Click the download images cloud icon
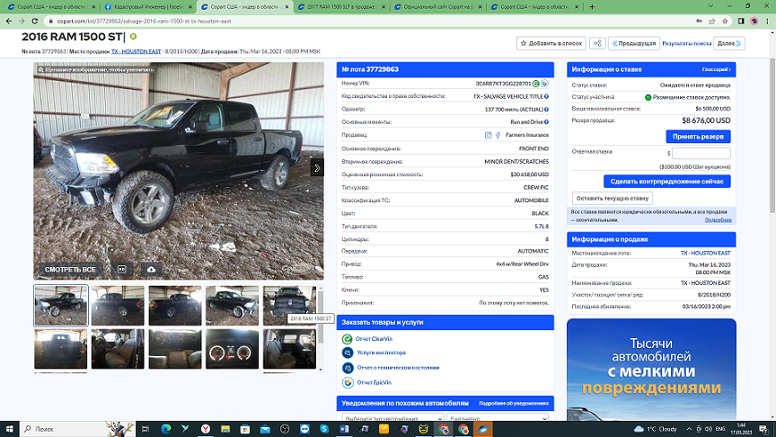The width and height of the screenshot is (776, 437). 152,270
